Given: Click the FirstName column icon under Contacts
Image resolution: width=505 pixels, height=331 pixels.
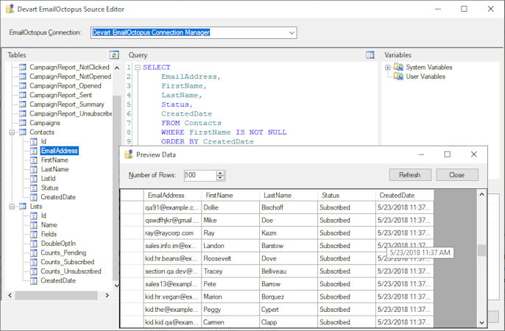Looking at the screenshot, I should 34,160.
